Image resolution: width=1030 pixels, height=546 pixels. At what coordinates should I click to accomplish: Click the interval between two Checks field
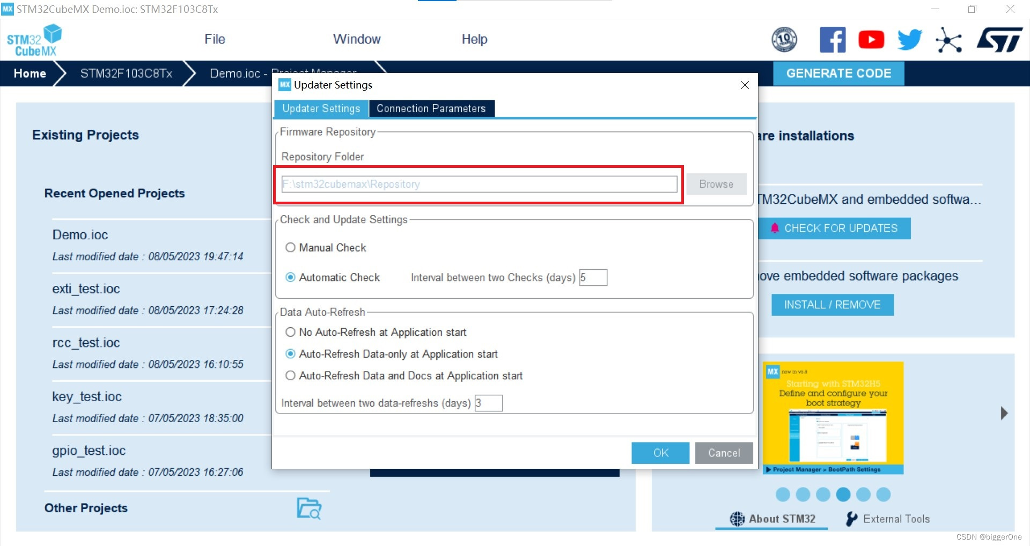593,277
